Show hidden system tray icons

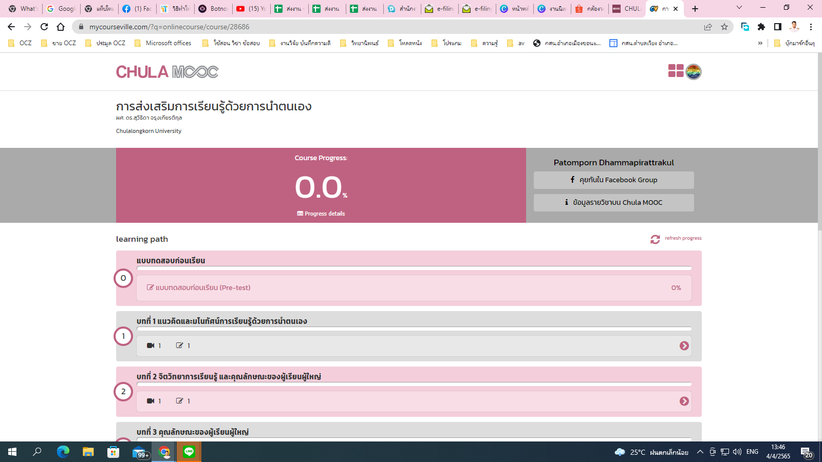[700, 452]
